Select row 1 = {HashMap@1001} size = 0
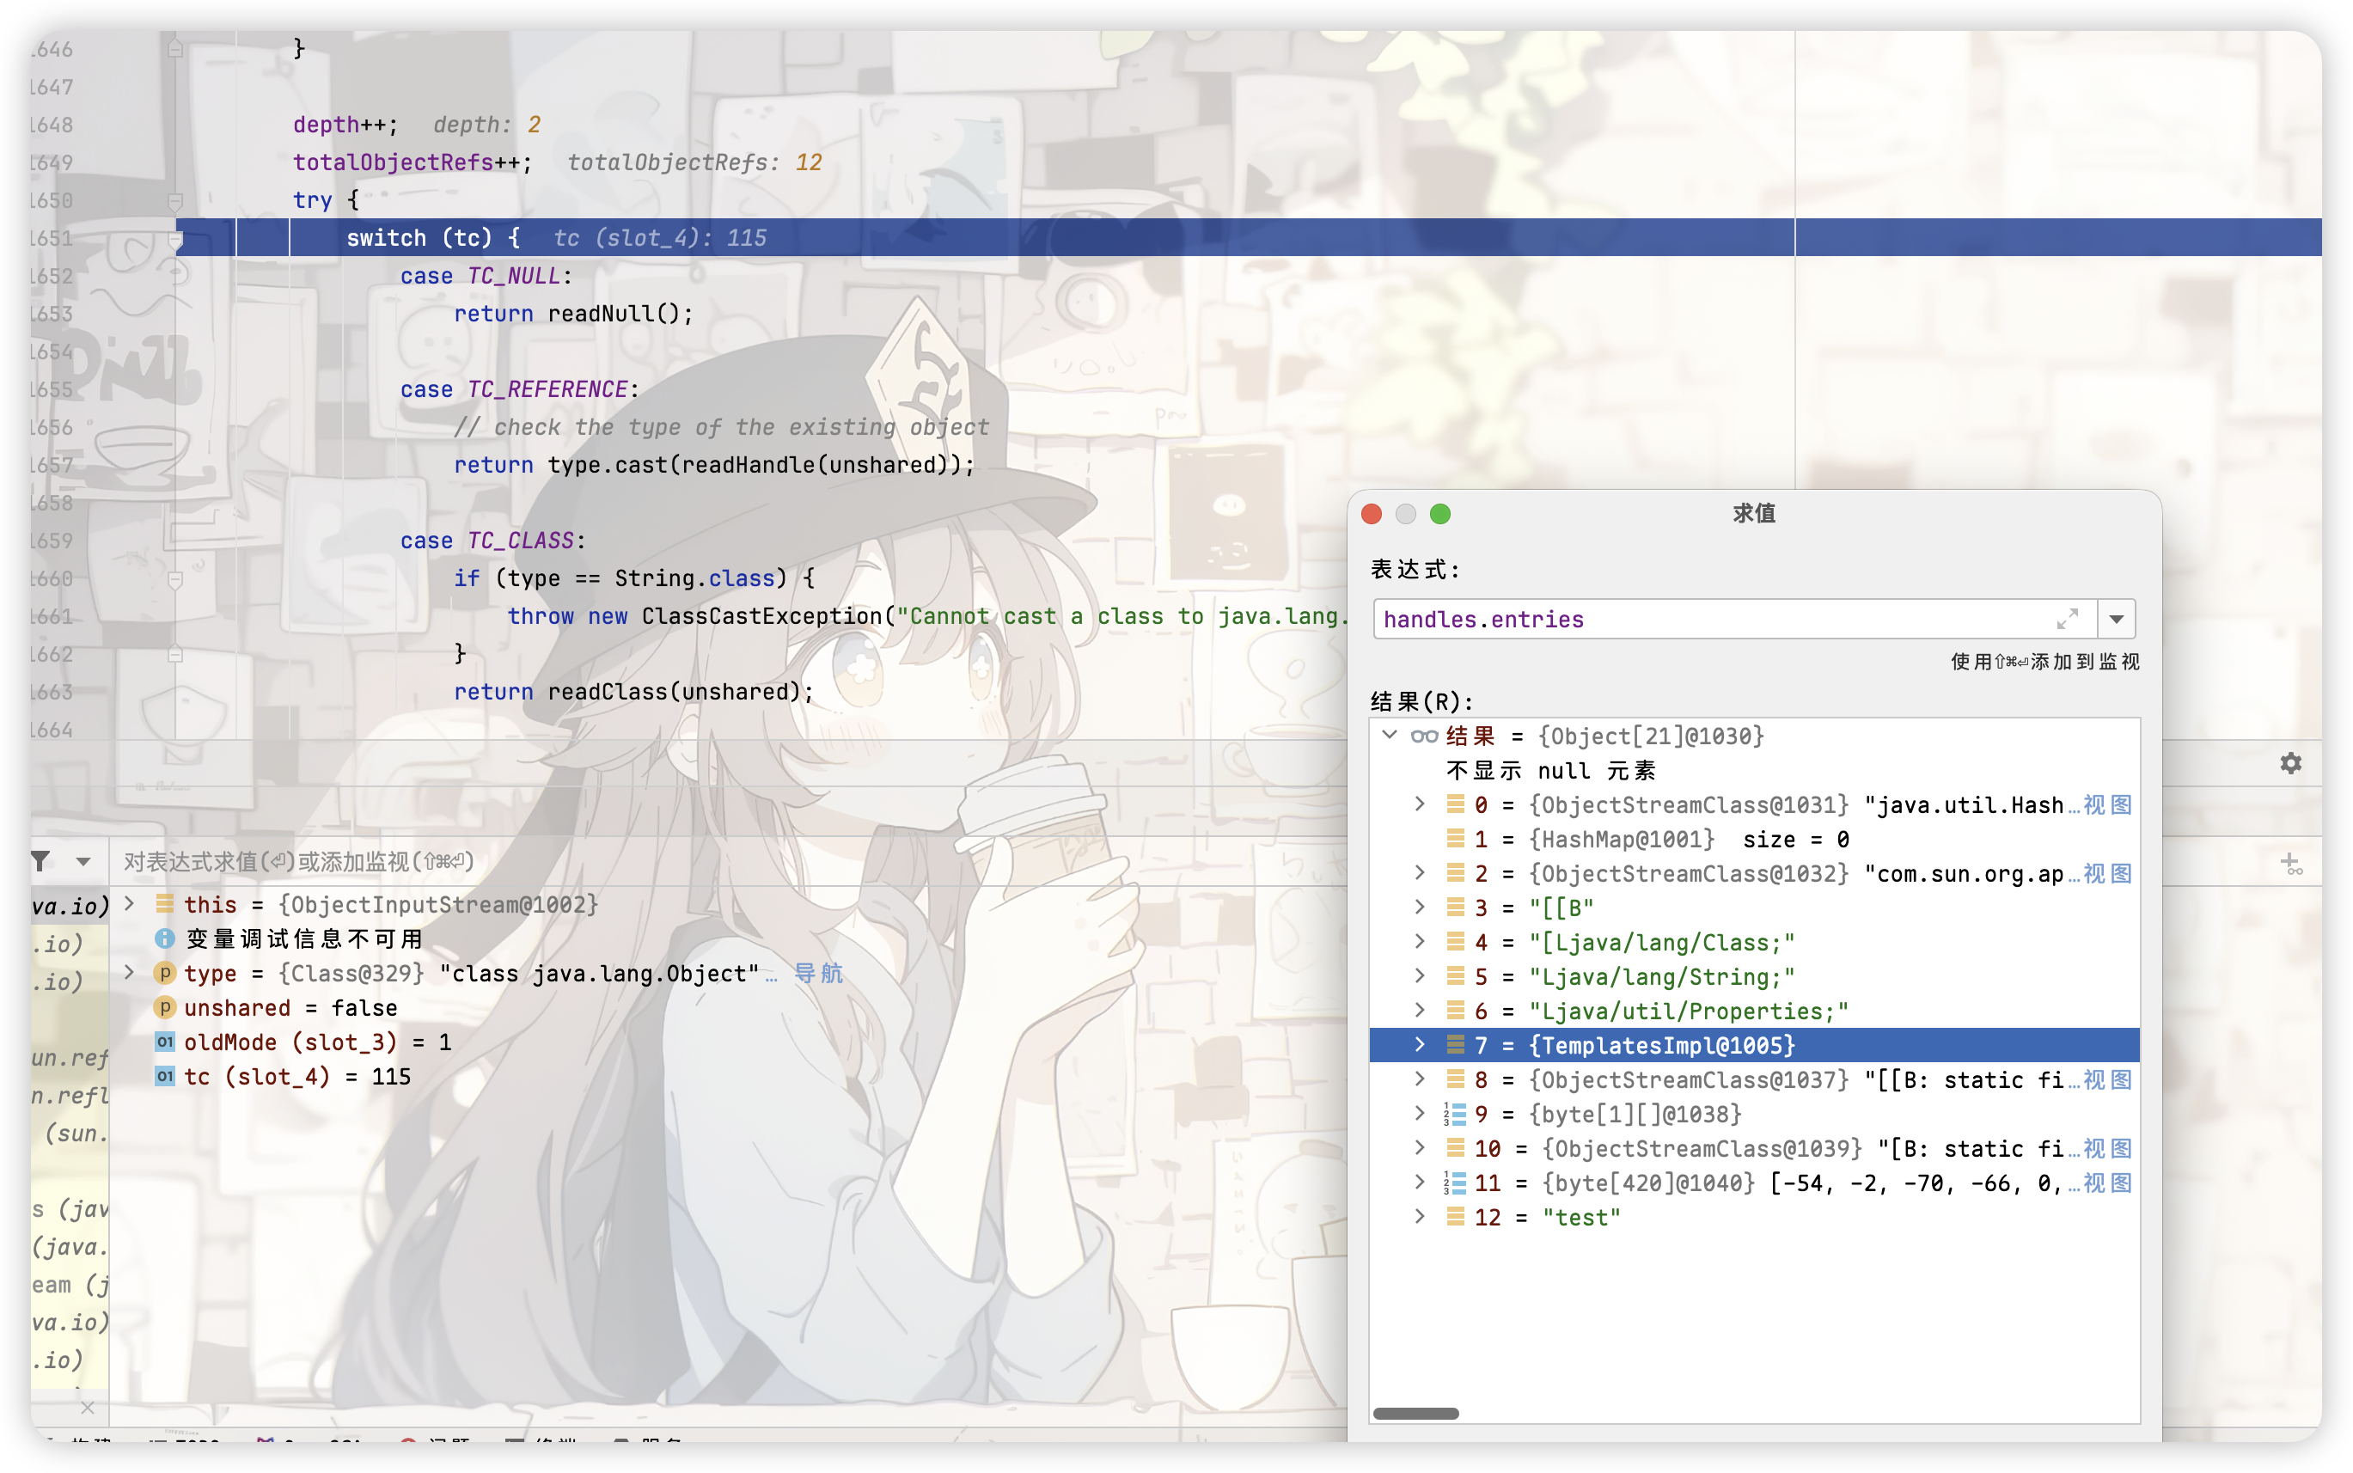The image size is (2353, 1473). click(1755, 839)
